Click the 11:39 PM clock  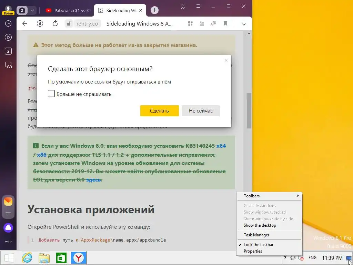[x=332, y=258]
